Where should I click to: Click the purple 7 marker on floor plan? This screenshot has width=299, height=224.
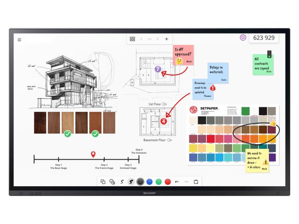click(x=158, y=70)
